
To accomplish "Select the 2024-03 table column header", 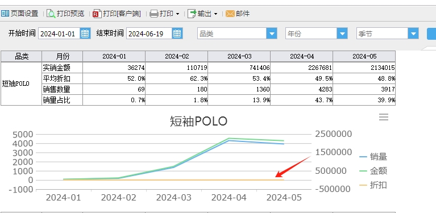I will point(239,56).
